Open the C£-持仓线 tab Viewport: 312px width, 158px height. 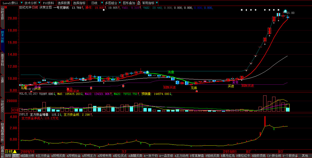tap(274, 156)
